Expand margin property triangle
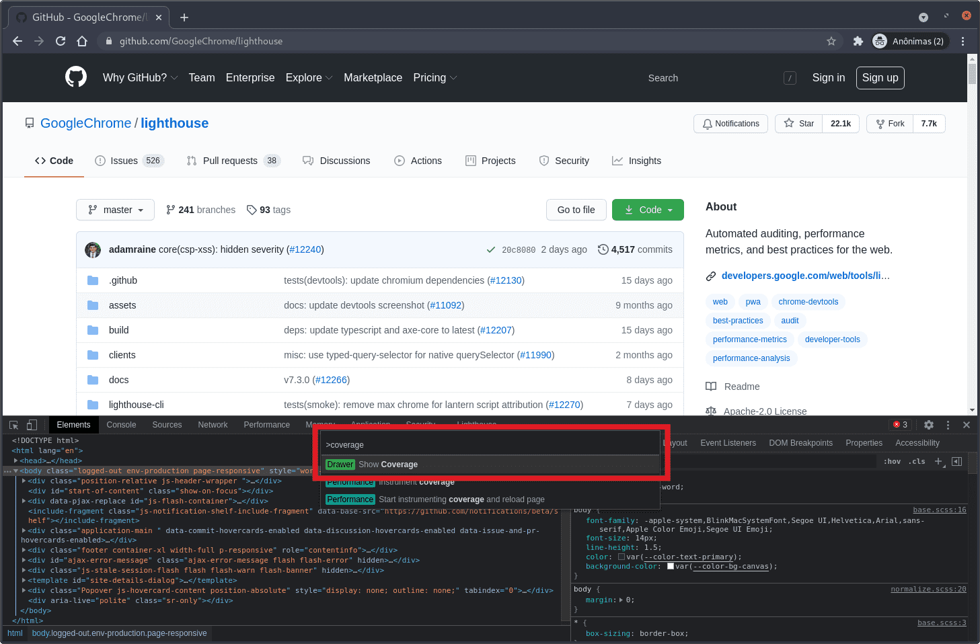The width and height of the screenshot is (980, 644). tap(621, 600)
